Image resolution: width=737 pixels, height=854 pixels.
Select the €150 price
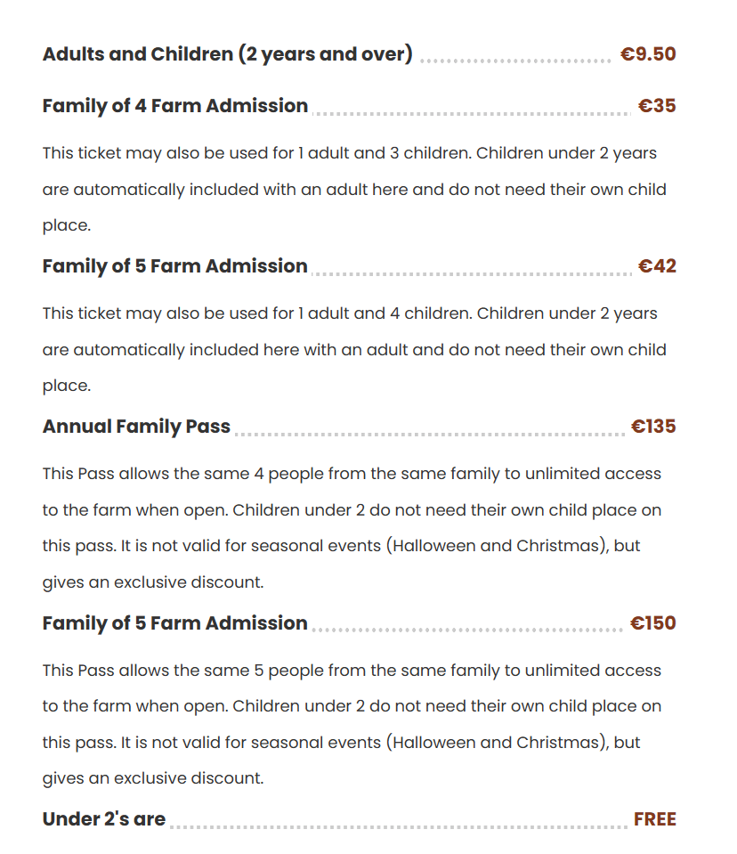653,623
